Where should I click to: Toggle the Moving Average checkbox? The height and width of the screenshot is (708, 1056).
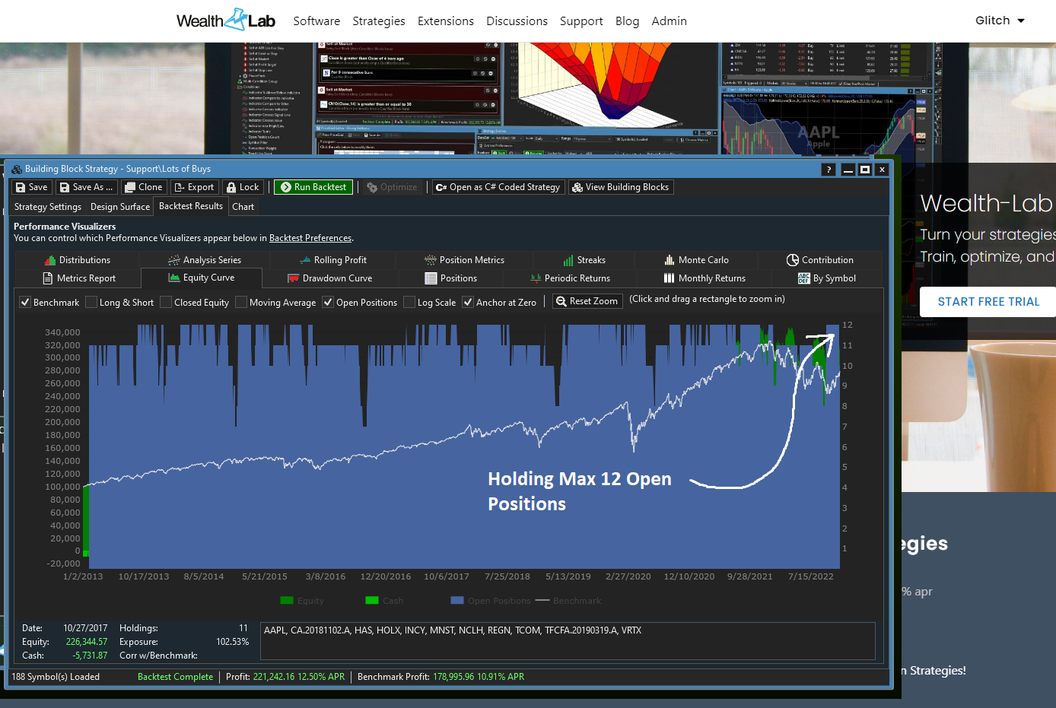pyautogui.click(x=241, y=303)
